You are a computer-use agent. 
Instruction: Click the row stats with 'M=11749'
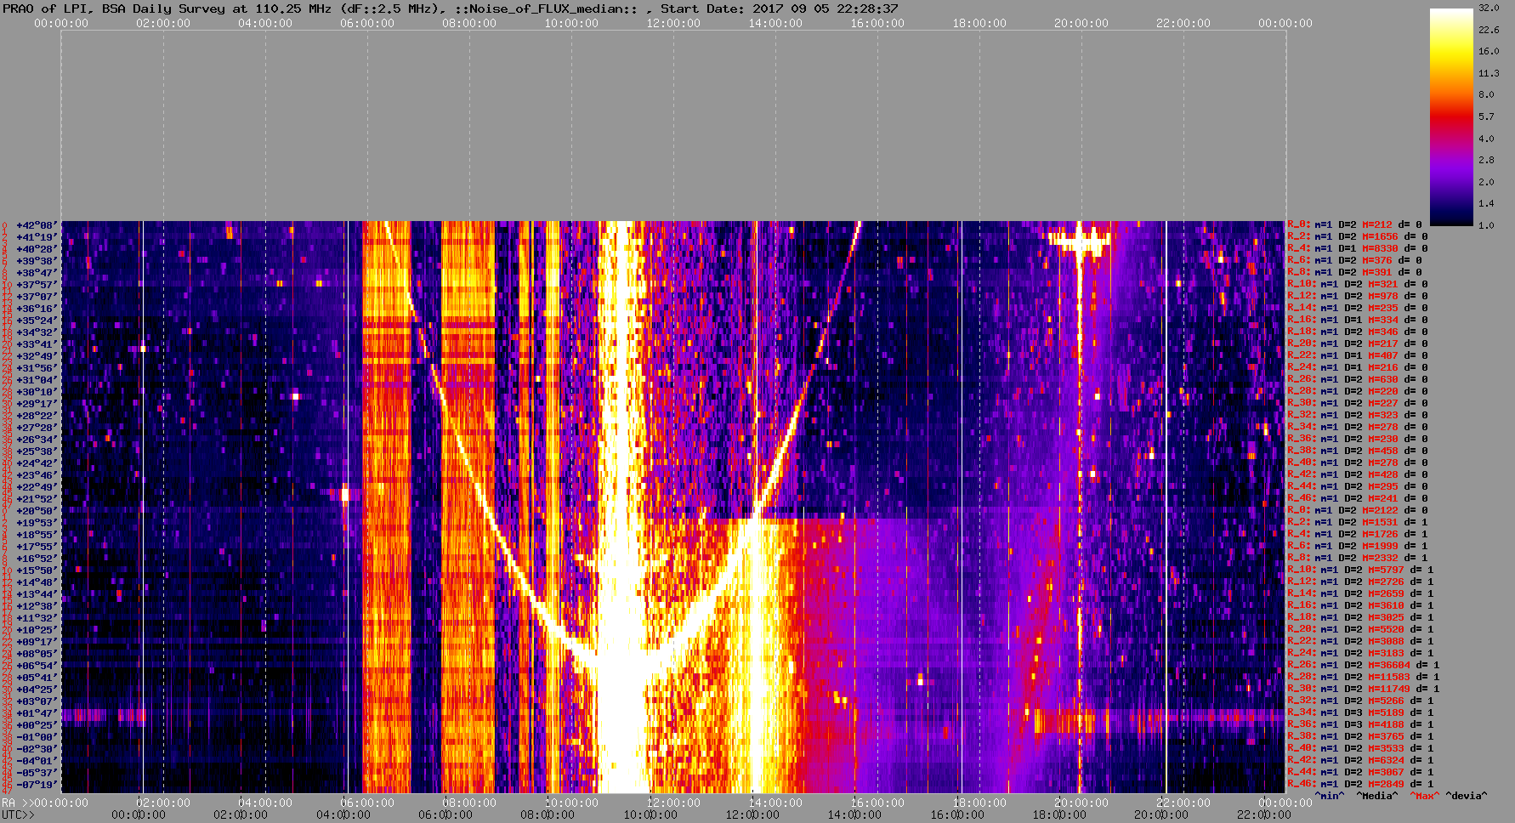pyautogui.click(x=1364, y=689)
